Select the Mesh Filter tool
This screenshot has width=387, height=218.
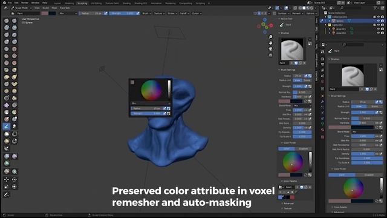[x=7, y=156]
